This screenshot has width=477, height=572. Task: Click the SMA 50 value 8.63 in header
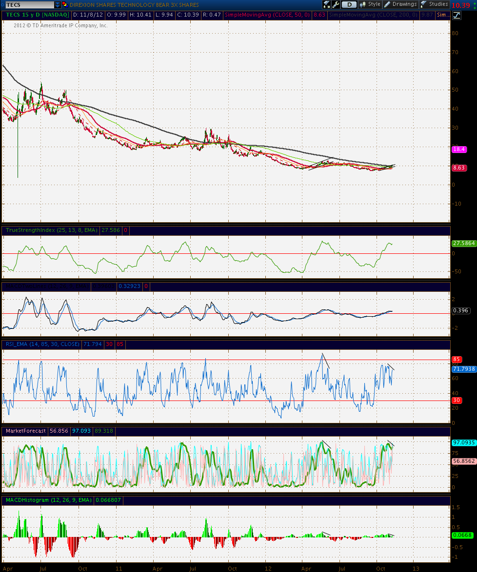pos(319,15)
